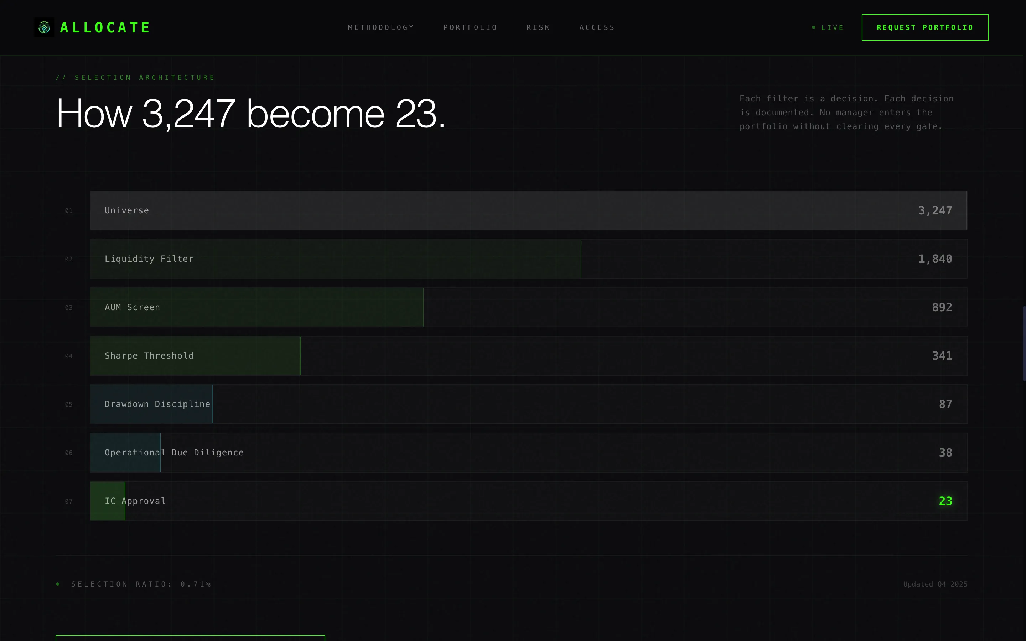Click the ALLOCATE brand wordmark
Viewport: 1026px width, 641px height.
tap(105, 27)
